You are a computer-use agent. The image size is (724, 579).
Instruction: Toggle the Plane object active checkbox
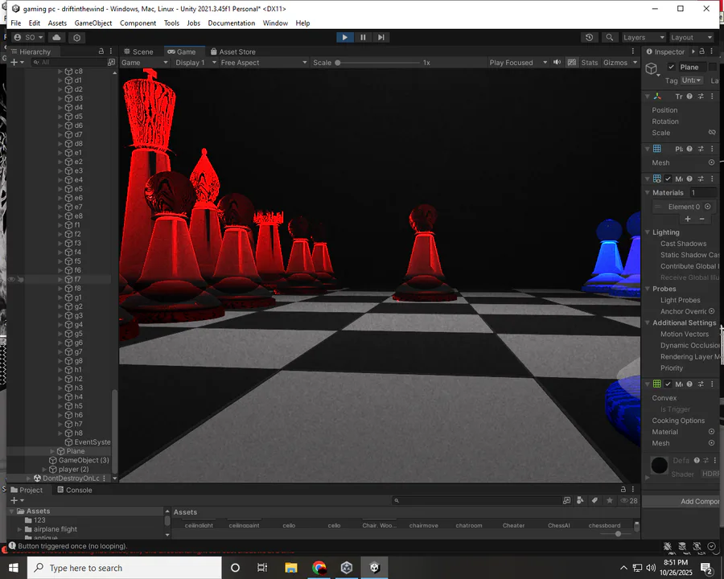(x=672, y=68)
